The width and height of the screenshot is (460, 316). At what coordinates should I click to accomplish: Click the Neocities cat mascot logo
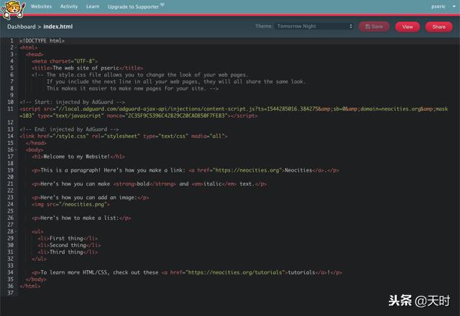(13, 9)
